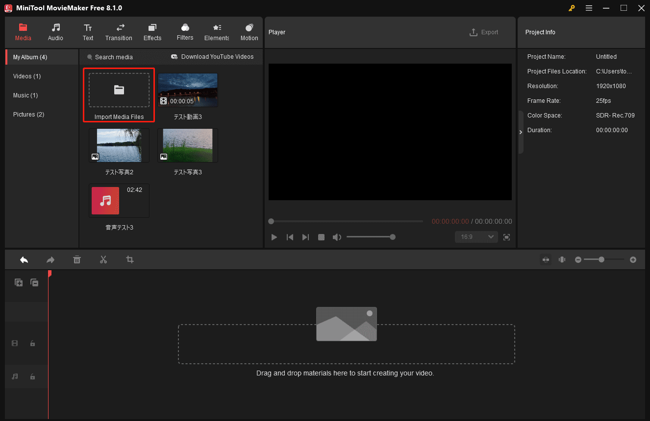Image resolution: width=650 pixels, height=421 pixels.
Task: Click the timeline zoom out minus
Action: [578, 259]
